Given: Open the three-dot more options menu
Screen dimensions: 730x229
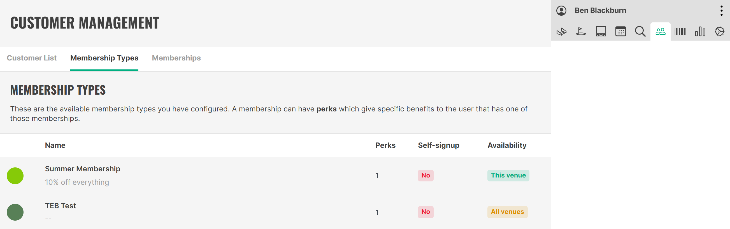Looking at the screenshot, I should pos(721,10).
